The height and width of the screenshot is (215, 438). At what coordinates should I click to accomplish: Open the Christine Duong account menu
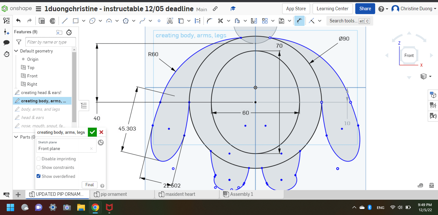coord(413,9)
